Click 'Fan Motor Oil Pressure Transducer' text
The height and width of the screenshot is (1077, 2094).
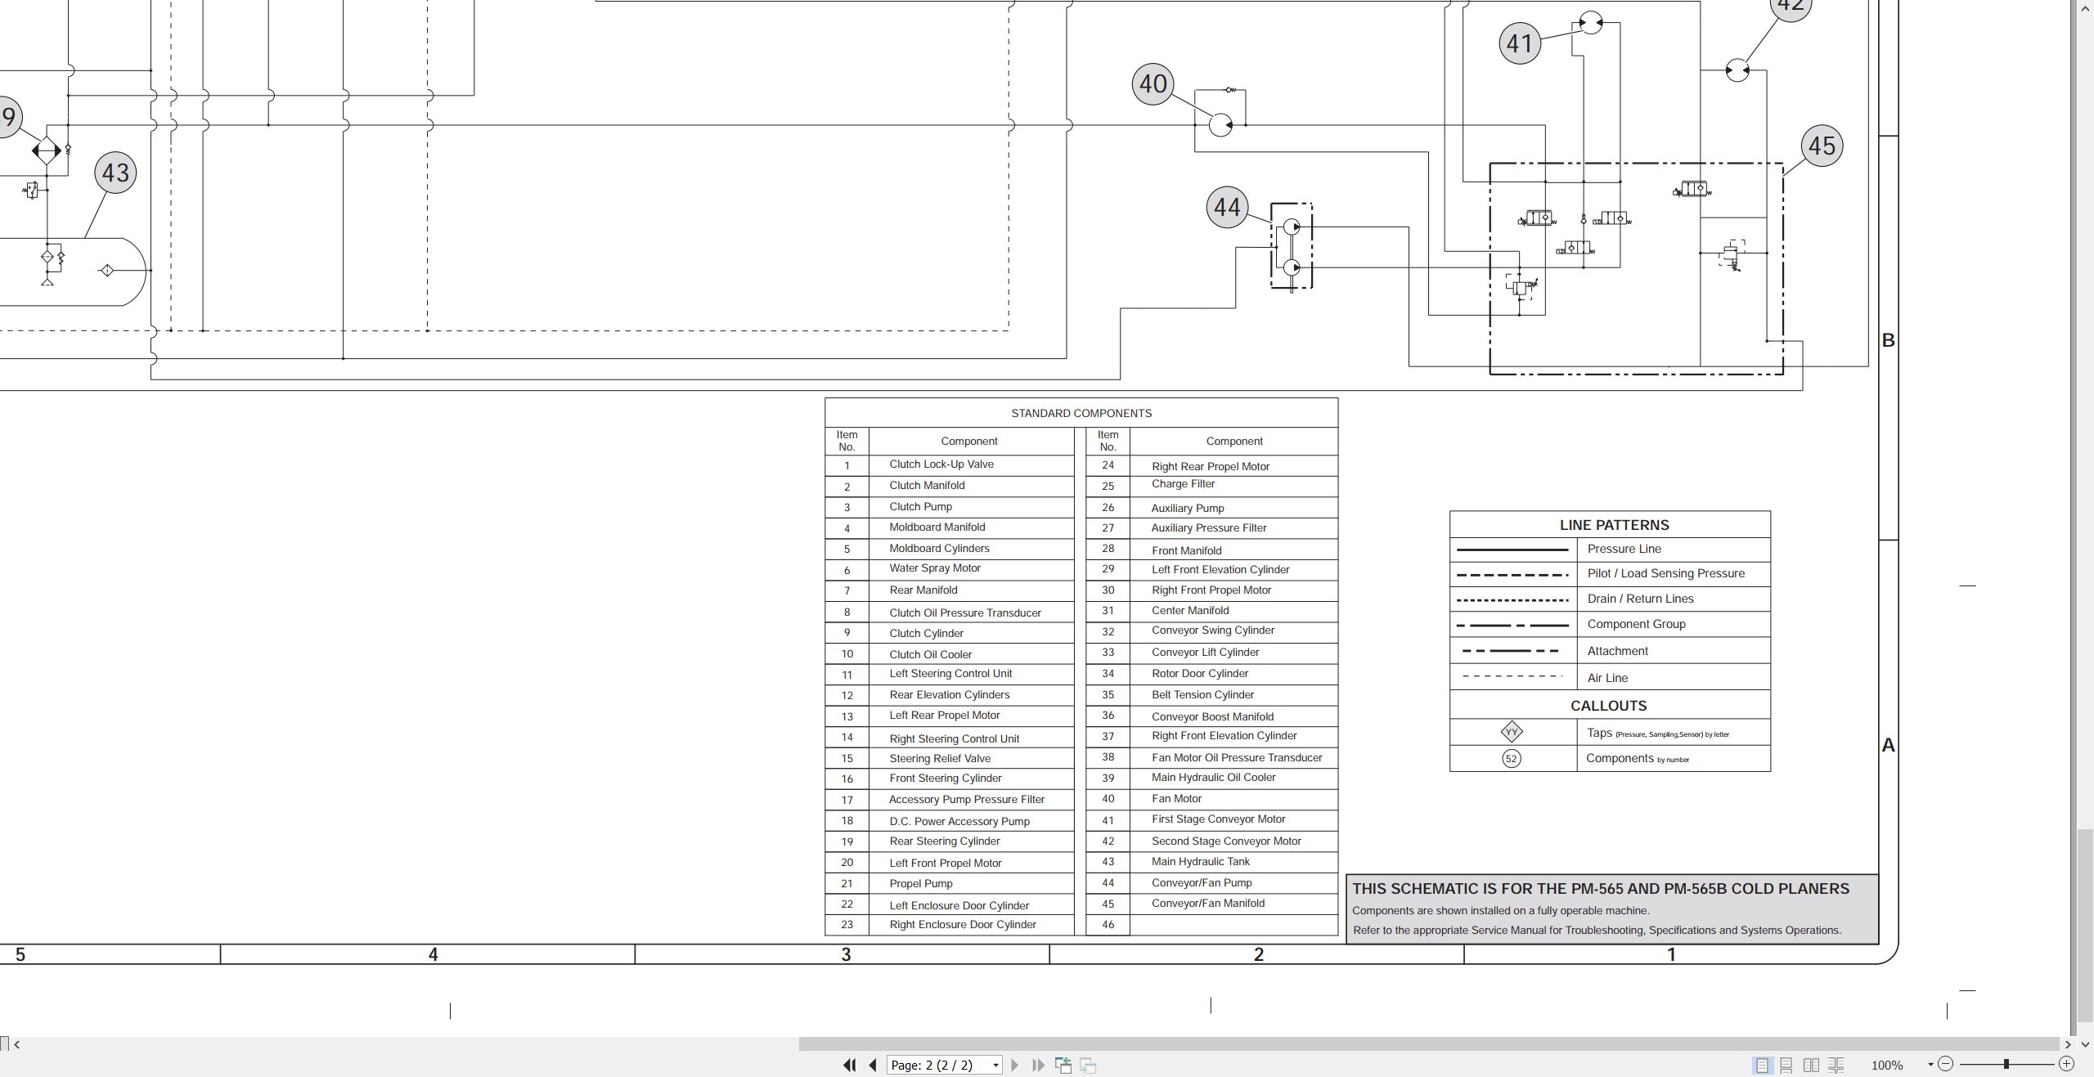[1237, 757]
